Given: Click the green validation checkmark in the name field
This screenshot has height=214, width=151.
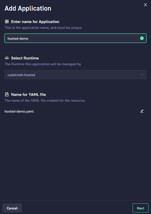Looking at the screenshot, I should 141,38.
